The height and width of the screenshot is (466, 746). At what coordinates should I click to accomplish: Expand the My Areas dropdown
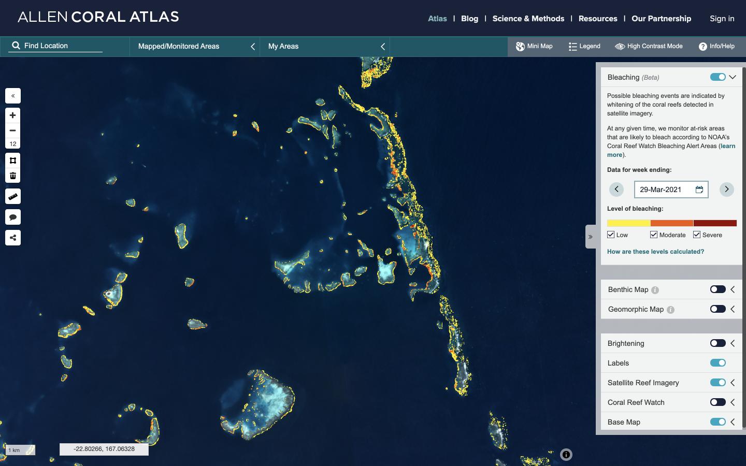click(x=383, y=46)
